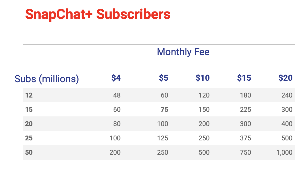Click the 750 cell in the 50 subs row
Viewport: 308px width, 169px height.
246,152
